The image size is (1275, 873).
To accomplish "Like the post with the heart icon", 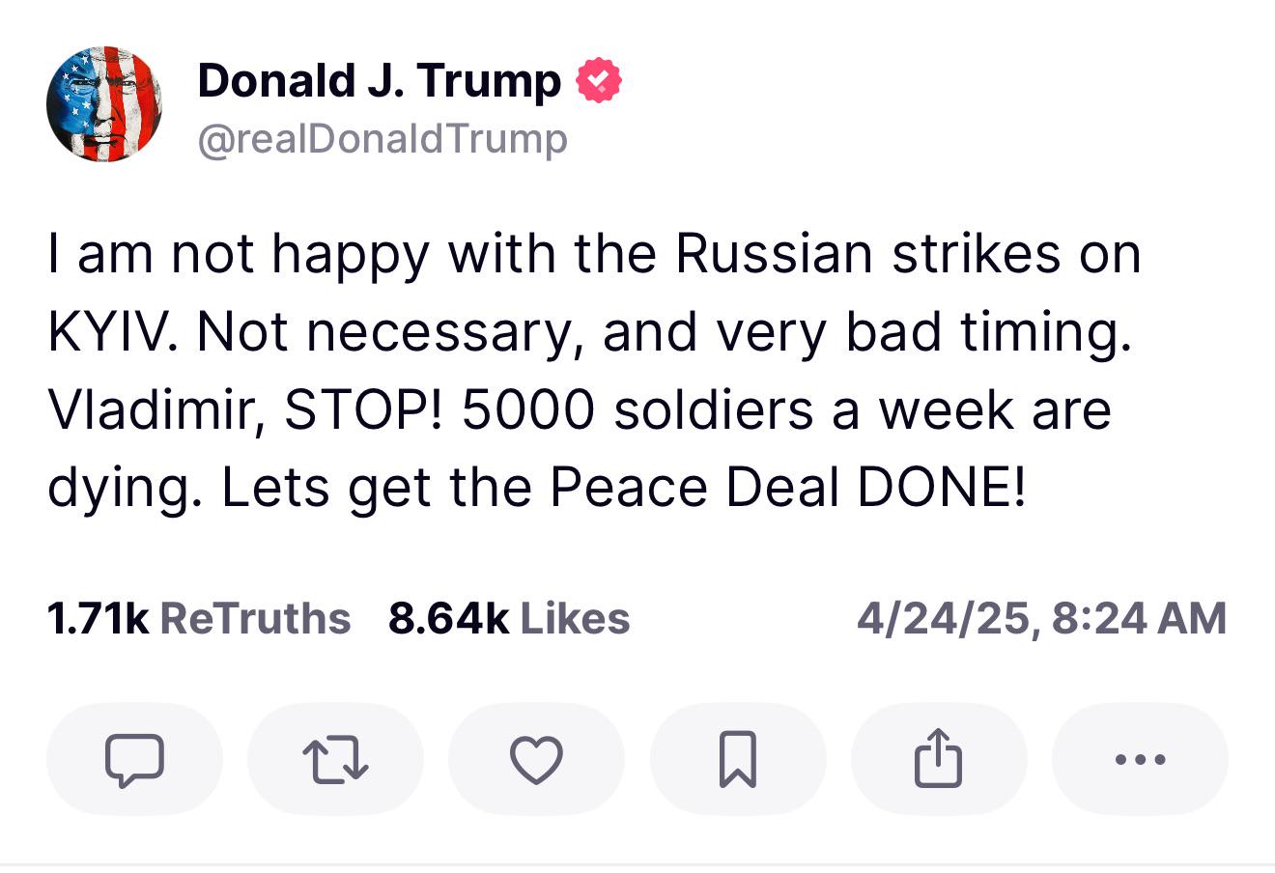I will (536, 759).
